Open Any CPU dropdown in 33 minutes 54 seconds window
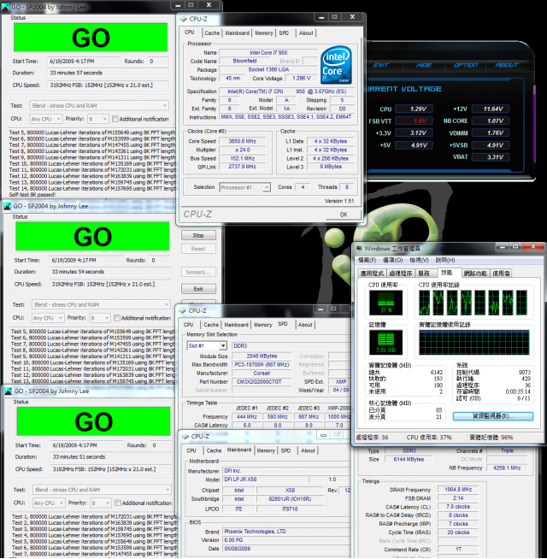Screen dimensions: 547x559 click(48, 318)
